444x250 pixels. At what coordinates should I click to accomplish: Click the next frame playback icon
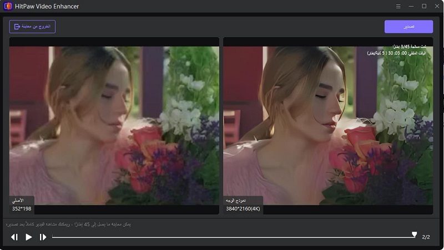43,237
